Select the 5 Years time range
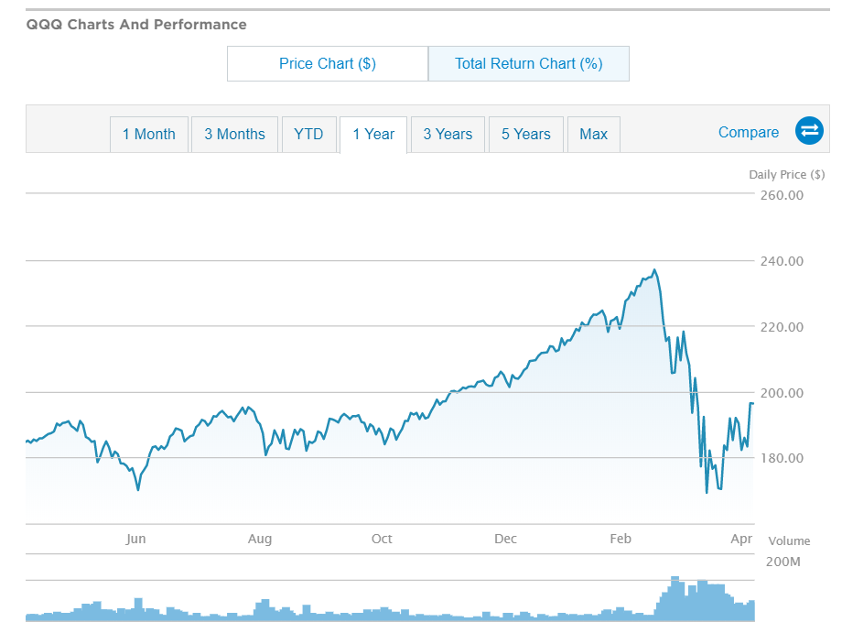This screenshot has height=633, width=842. coord(525,134)
